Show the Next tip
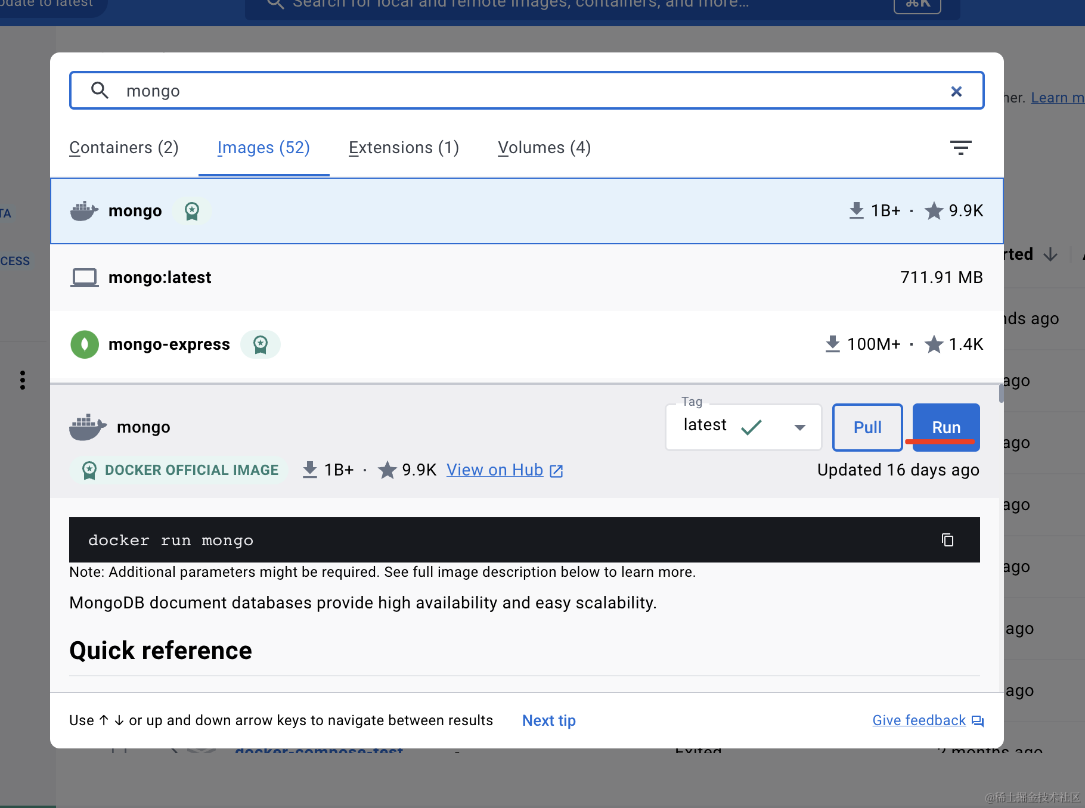The image size is (1085, 808). click(x=549, y=721)
